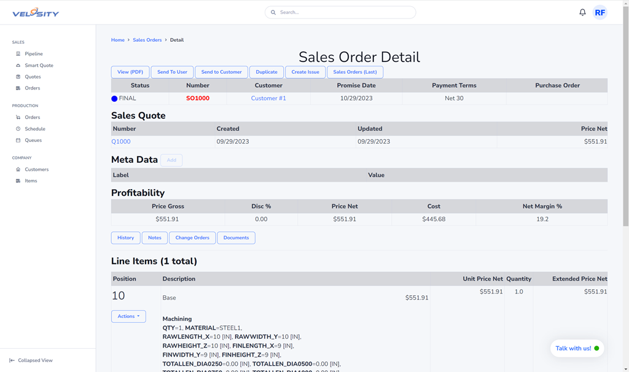Switch sidebar to Collapsed View
The width and height of the screenshot is (629, 372).
pyautogui.click(x=35, y=360)
